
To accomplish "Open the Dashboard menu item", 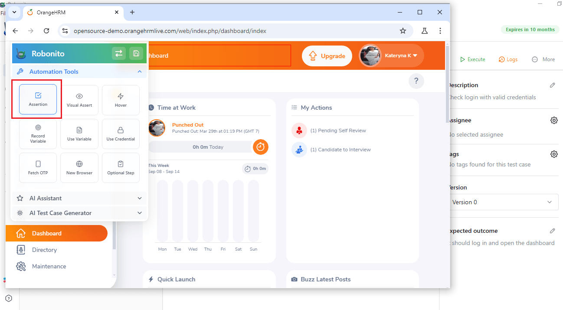I will (x=56, y=233).
